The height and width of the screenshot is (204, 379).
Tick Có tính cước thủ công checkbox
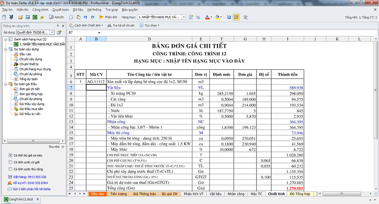[10, 169]
